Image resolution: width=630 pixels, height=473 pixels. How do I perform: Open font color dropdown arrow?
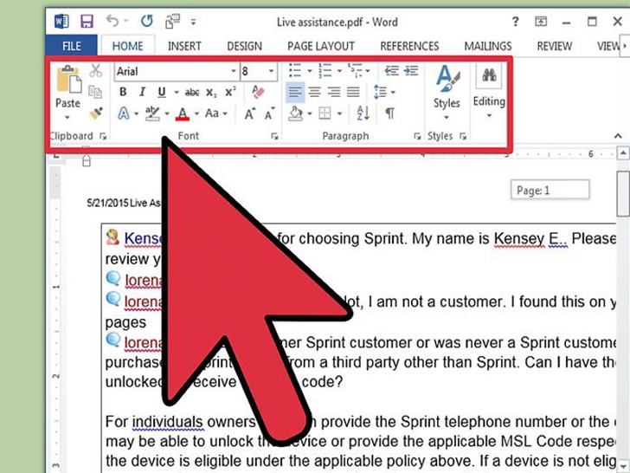coord(196,113)
